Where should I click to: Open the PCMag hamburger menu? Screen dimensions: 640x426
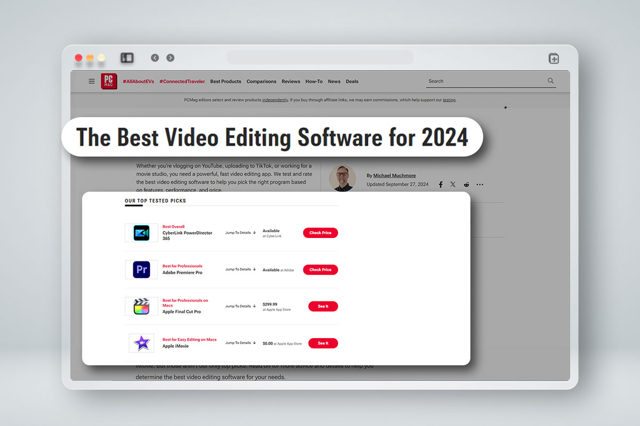pyautogui.click(x=91, y=81)
